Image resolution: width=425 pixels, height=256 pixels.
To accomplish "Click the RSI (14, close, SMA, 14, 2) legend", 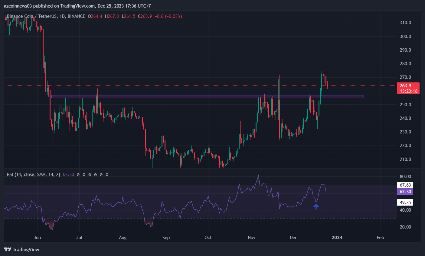I will click(33, 174).
